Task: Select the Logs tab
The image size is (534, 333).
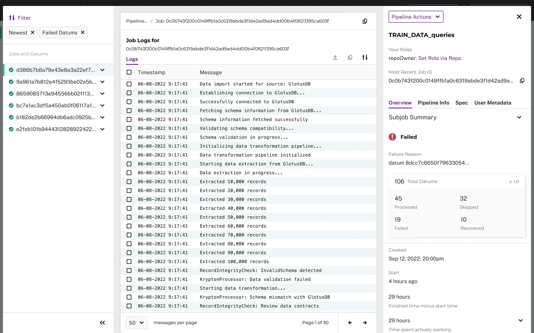Action: coord(132,59)
